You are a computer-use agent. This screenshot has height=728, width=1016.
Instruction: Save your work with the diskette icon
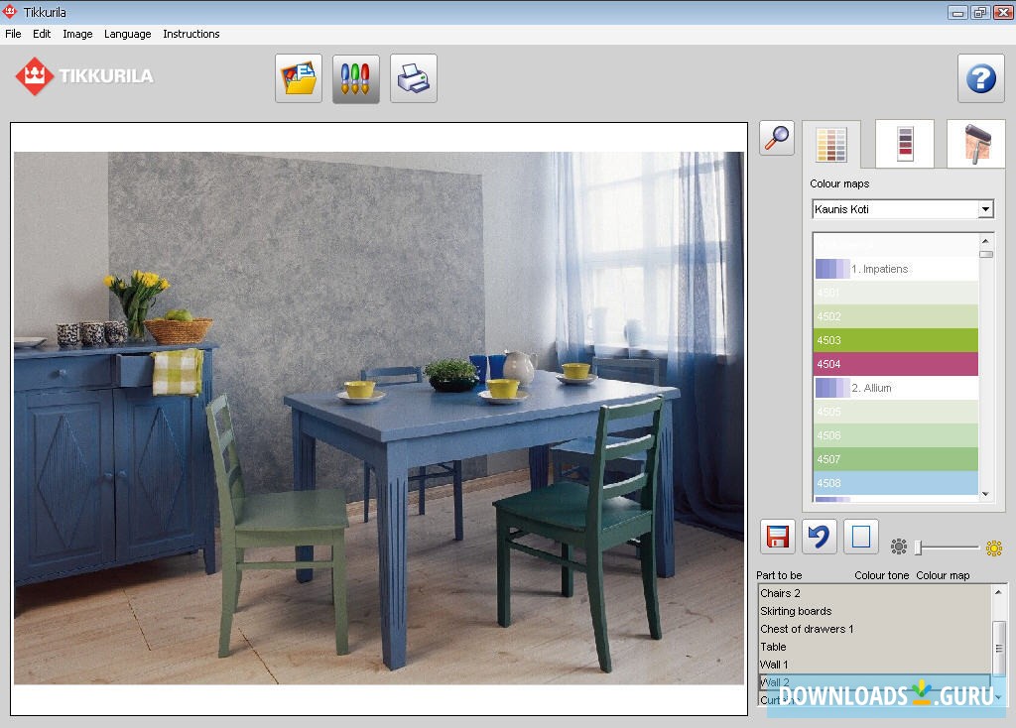777,536
